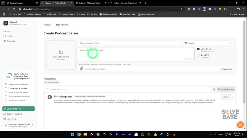This screenshot has height=138, width=247.
Task: Click the help icon next to Episodic
Action: (x=210, y=49)
